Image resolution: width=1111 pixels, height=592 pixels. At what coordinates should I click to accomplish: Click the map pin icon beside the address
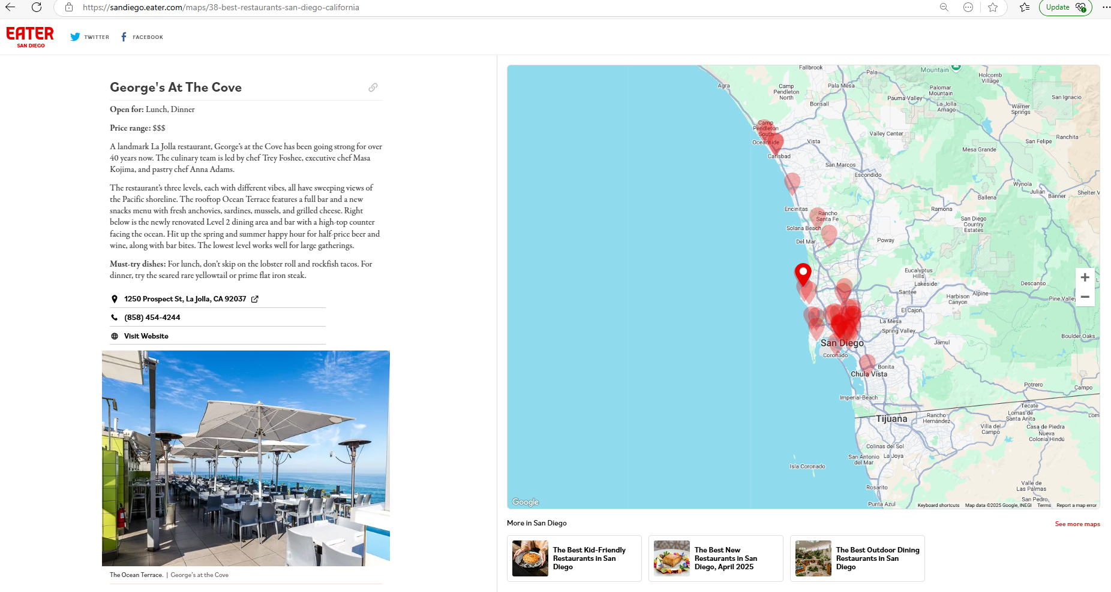[115, 299]
